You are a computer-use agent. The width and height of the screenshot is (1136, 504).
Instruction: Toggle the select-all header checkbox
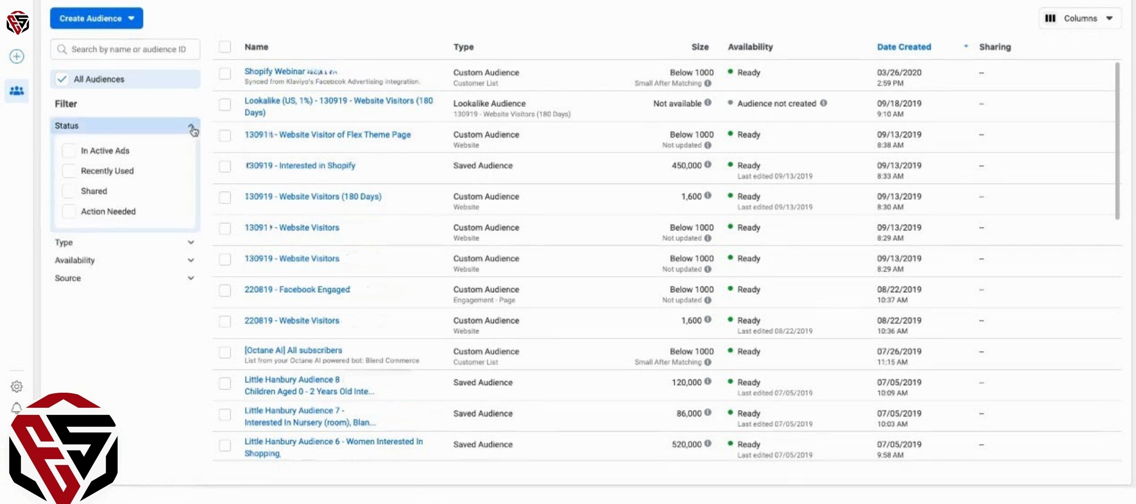click(x=225, y=47)
